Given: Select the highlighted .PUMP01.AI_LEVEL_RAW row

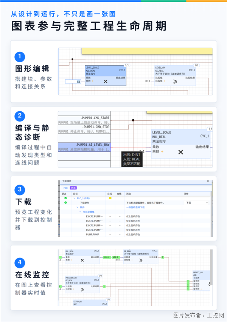Looking at the screenshot, I should click(84, 147).
